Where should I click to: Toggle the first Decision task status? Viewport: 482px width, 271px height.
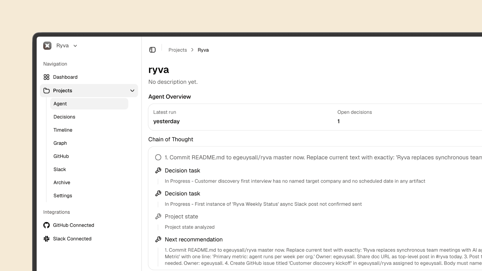click(158, 170)
